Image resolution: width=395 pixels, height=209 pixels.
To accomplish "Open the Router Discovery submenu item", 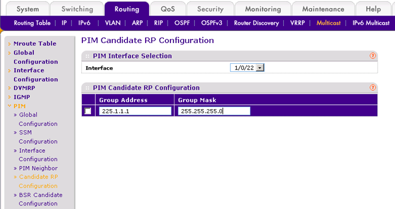I will (256, 23).
